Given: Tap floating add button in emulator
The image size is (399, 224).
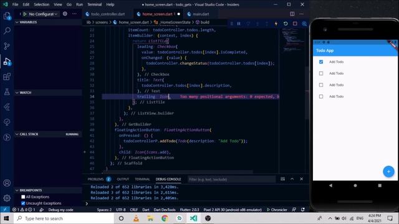Looking at the screenshot, I should pos(388,172).
